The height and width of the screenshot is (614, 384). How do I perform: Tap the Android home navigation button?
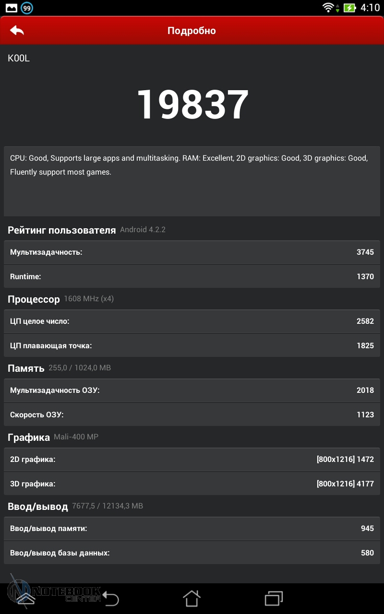[192, 598]
